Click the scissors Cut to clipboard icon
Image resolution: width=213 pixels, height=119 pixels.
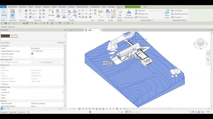tap(26, 11)
